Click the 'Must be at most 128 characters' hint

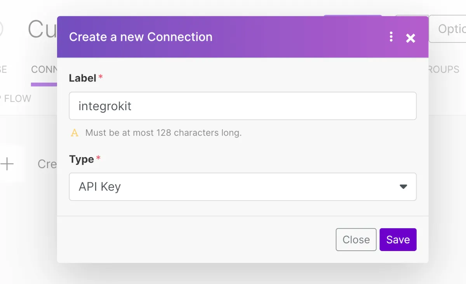[163, 133]
